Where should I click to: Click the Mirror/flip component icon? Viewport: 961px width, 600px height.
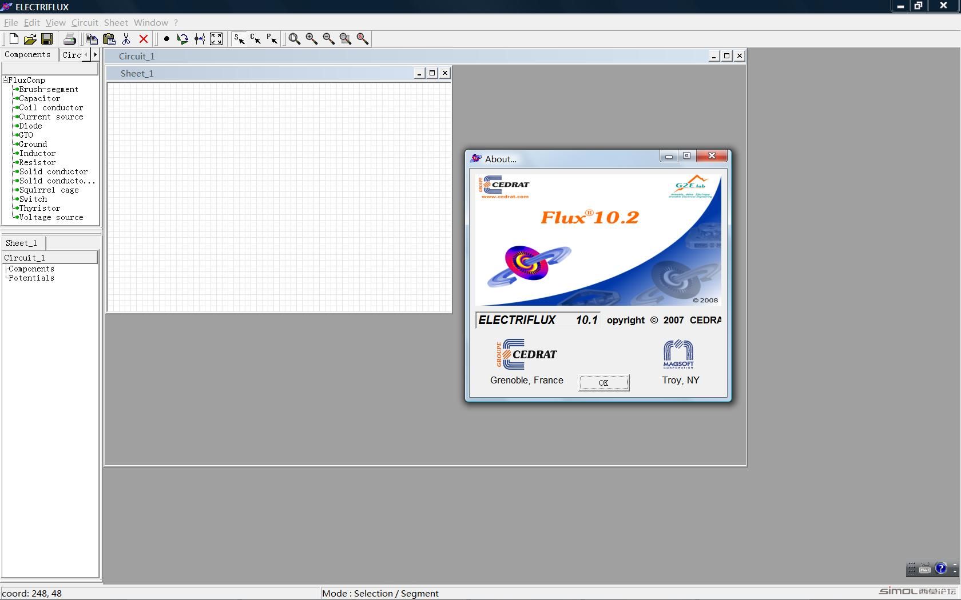[200, 39]
